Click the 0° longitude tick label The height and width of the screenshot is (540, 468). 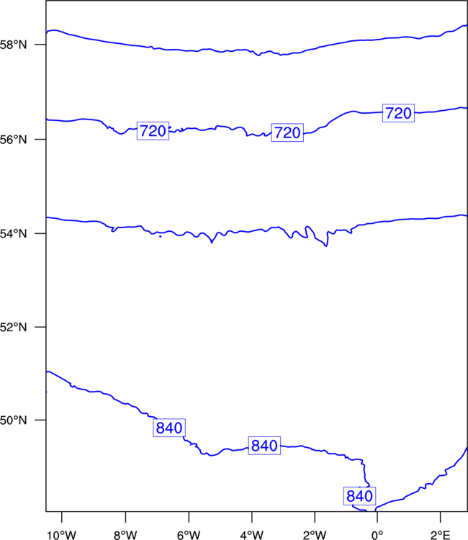click(377, 535)
